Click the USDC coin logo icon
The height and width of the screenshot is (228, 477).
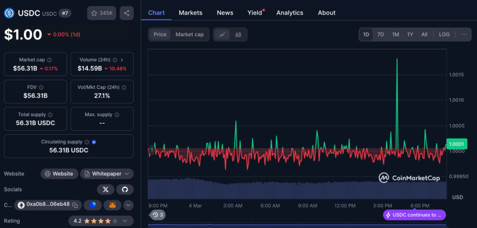coord(9,13)
